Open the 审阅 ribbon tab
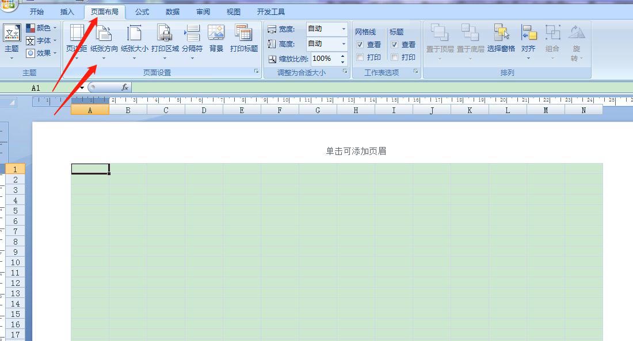Image resolution: width=633 pixels, height=341 pixels. [203, 11]
